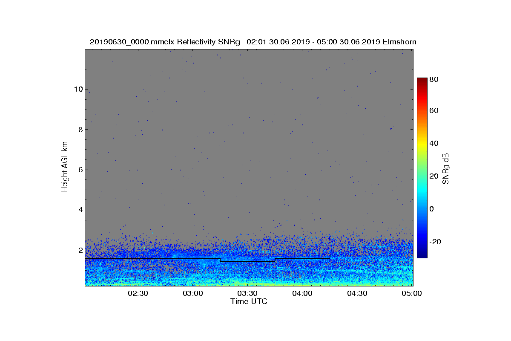Click the 05:00 time tick label

[x=411, y=293]
